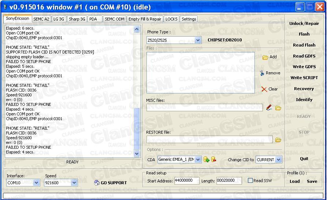Click the Unlock/Repair button
This screenshot has width=327, height=200.
point(304,23)
